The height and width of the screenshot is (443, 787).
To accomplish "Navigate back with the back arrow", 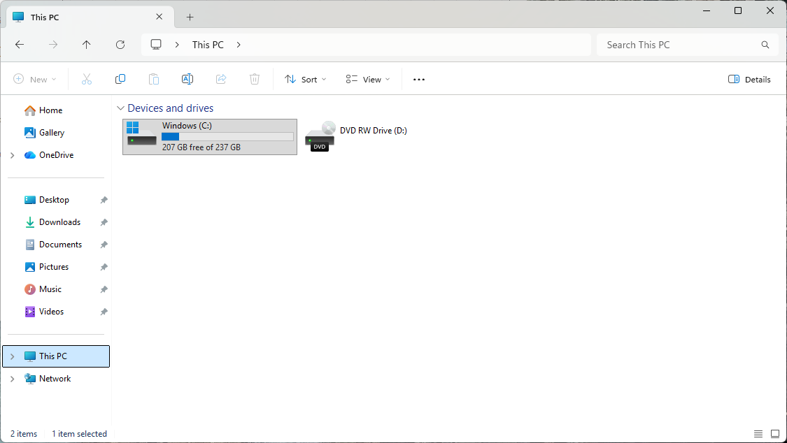I will pos(20,45).
